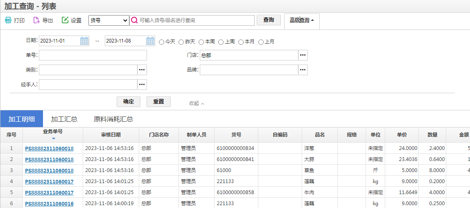The image size is (470, 208).
Task: Click the 货号 column header
Action: (237, 135)
